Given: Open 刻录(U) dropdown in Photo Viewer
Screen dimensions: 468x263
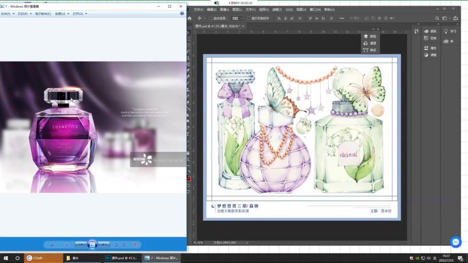Looking at the screenshot, I should point(62,14).
